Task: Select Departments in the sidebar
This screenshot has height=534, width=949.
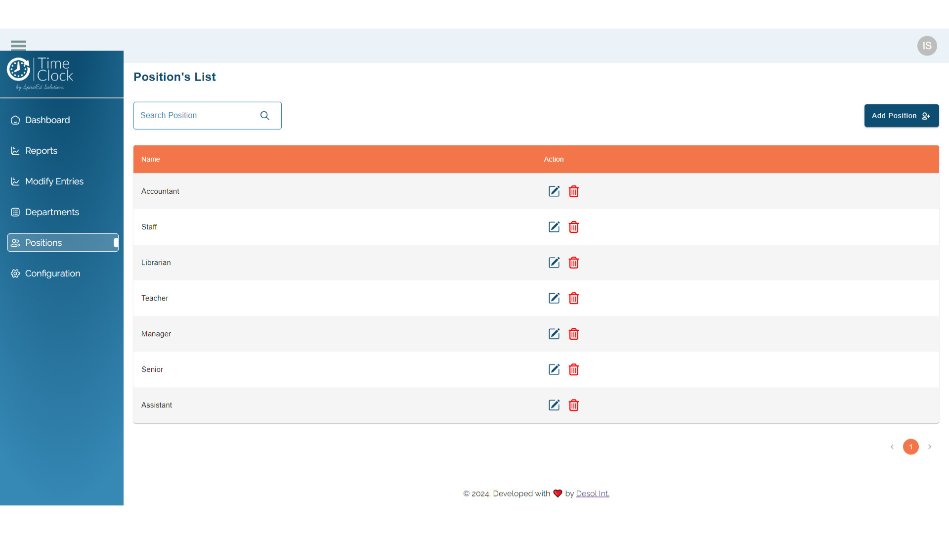Action: (x=52, y=212)
